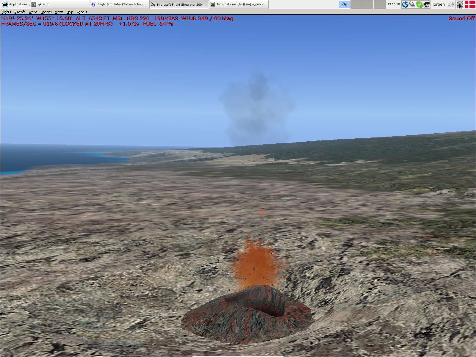Expand the Options menu
The image size is (476, 357).
(46, 12)
